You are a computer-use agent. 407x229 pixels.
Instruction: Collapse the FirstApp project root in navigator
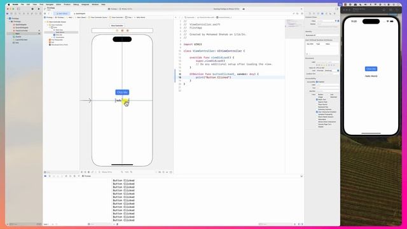(x=8, y=18)
